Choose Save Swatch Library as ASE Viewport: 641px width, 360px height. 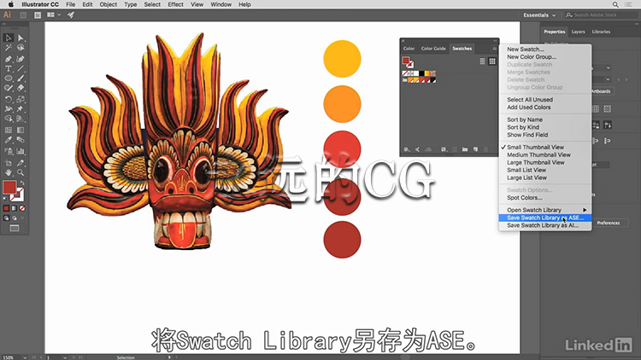pos(545,218)
